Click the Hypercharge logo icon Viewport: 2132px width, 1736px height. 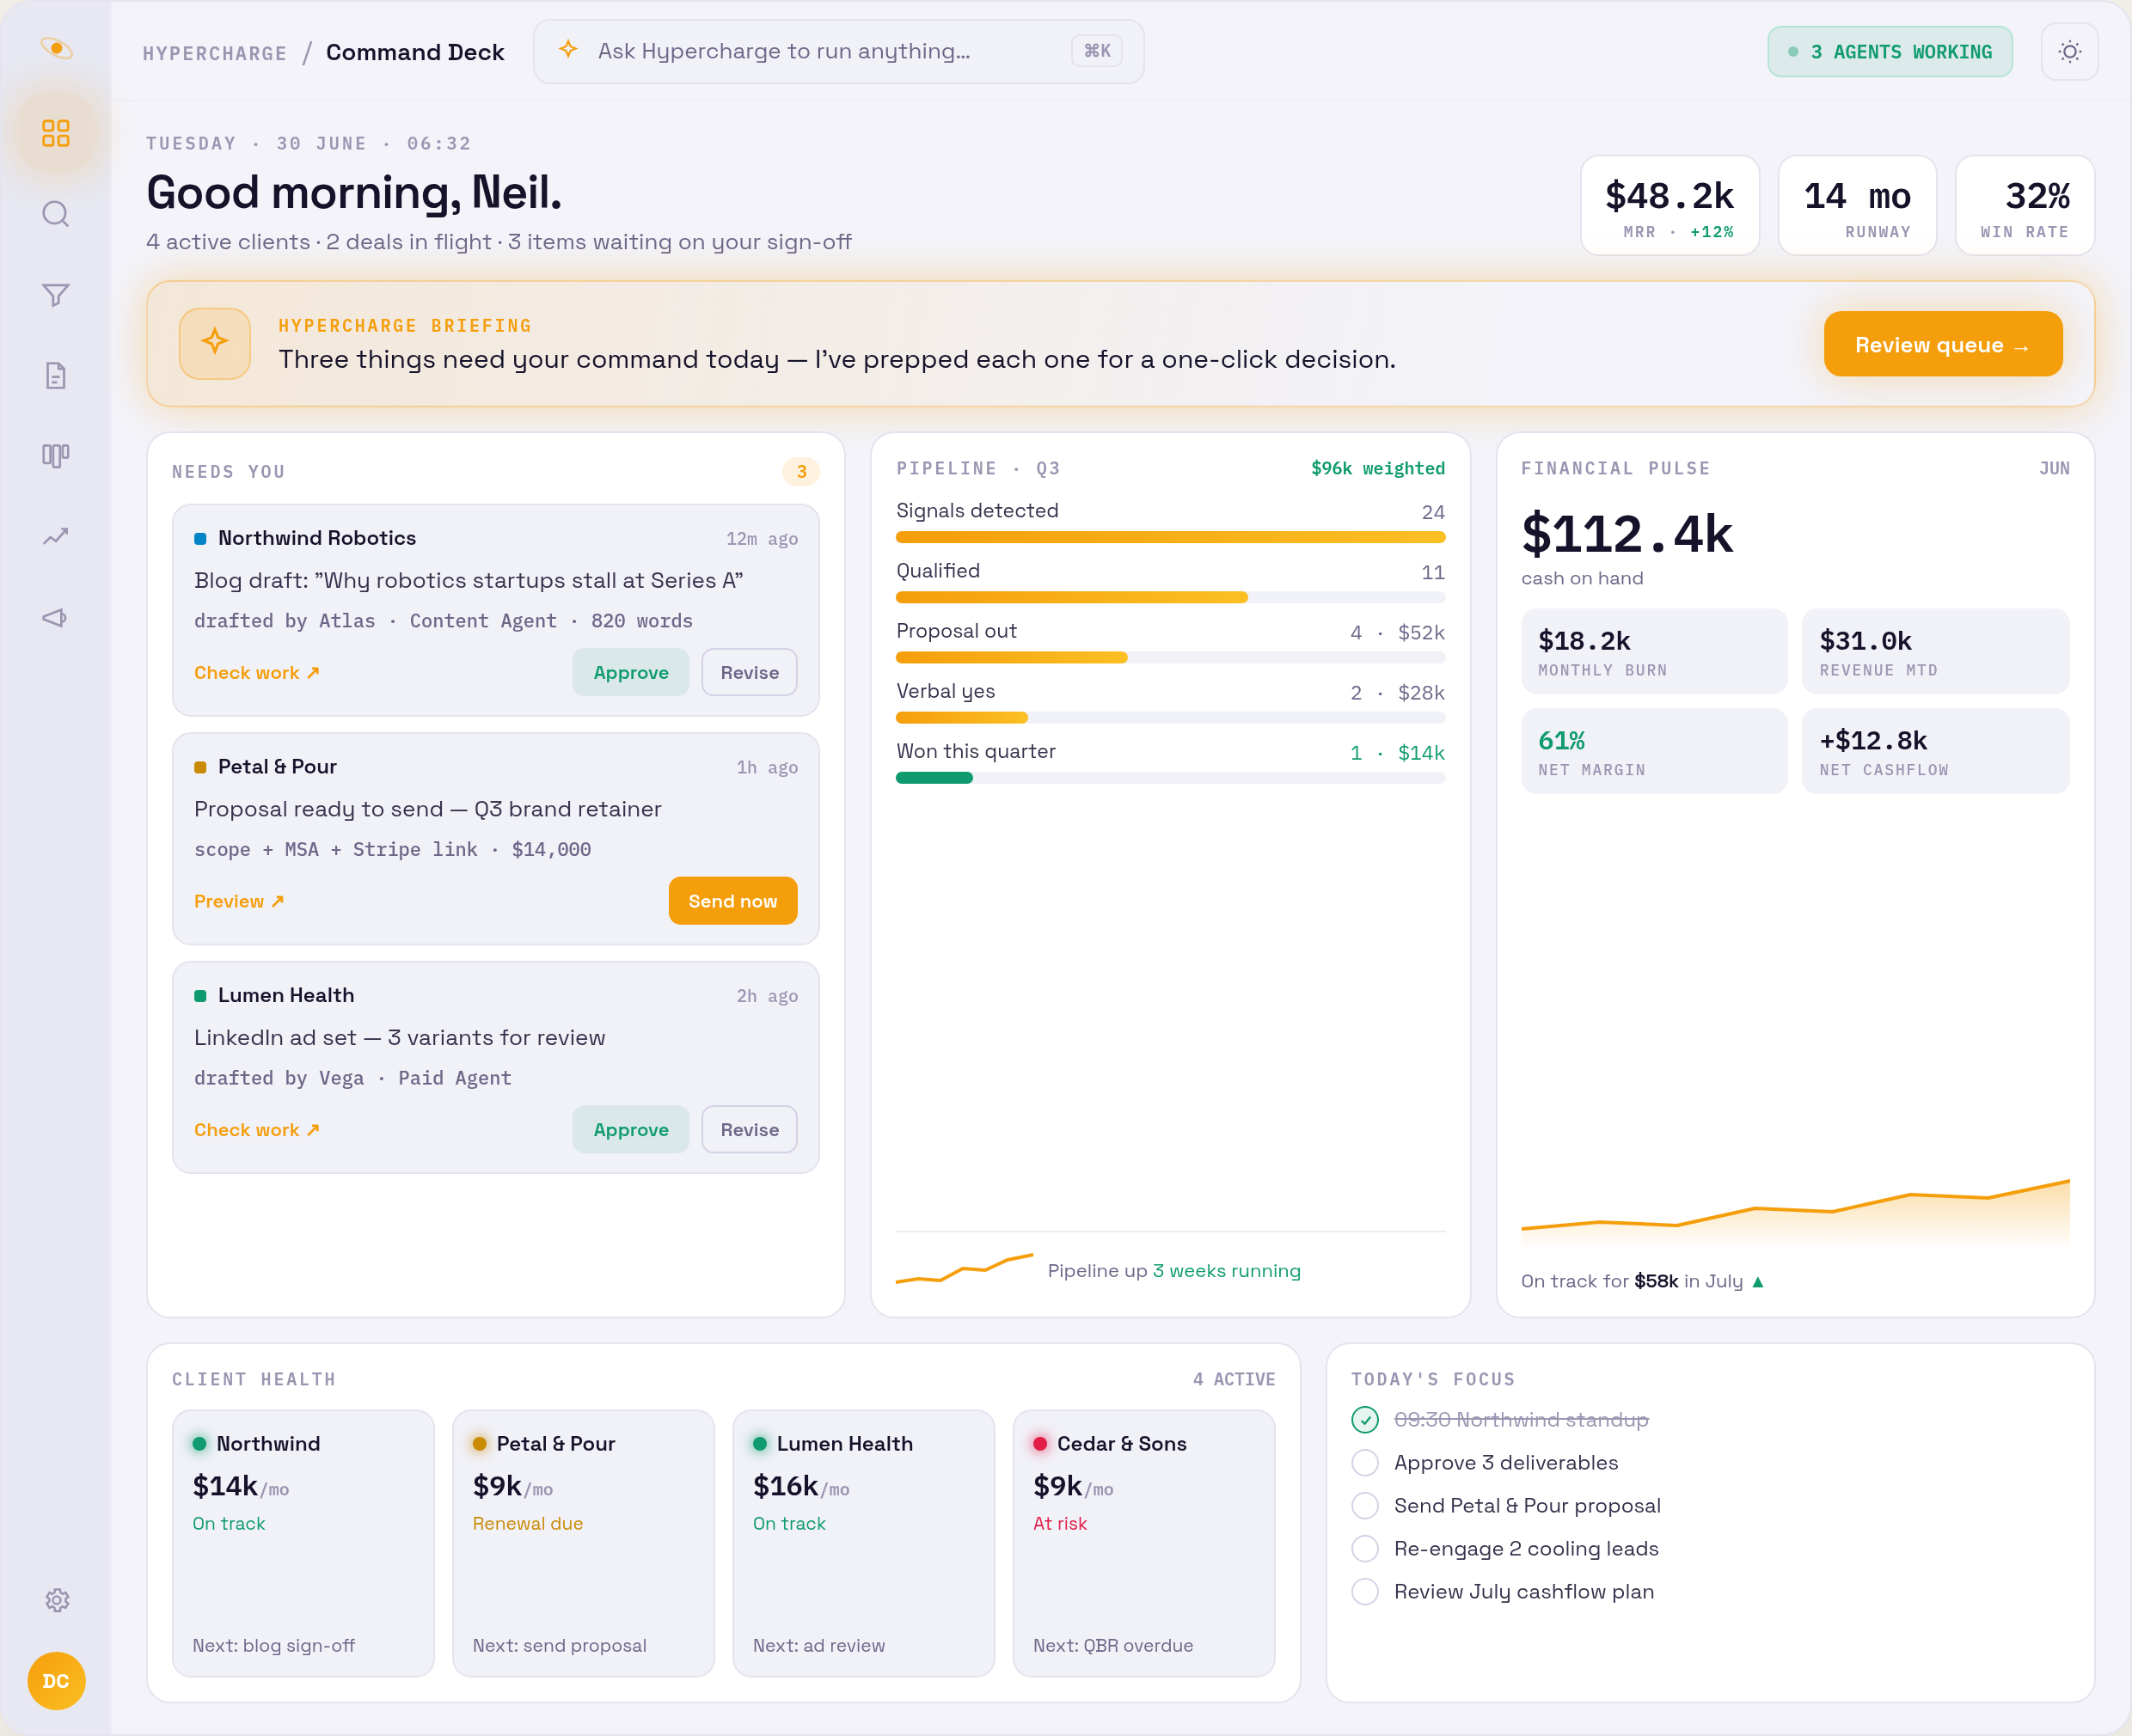point(56,48)
